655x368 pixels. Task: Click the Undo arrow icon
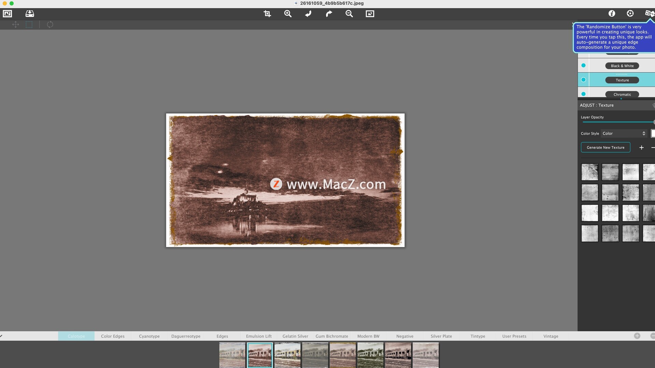click(308, 14)
